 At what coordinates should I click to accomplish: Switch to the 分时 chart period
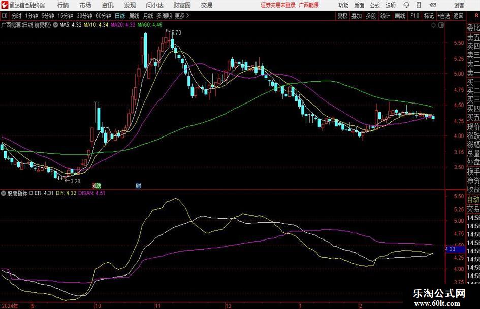17,16
